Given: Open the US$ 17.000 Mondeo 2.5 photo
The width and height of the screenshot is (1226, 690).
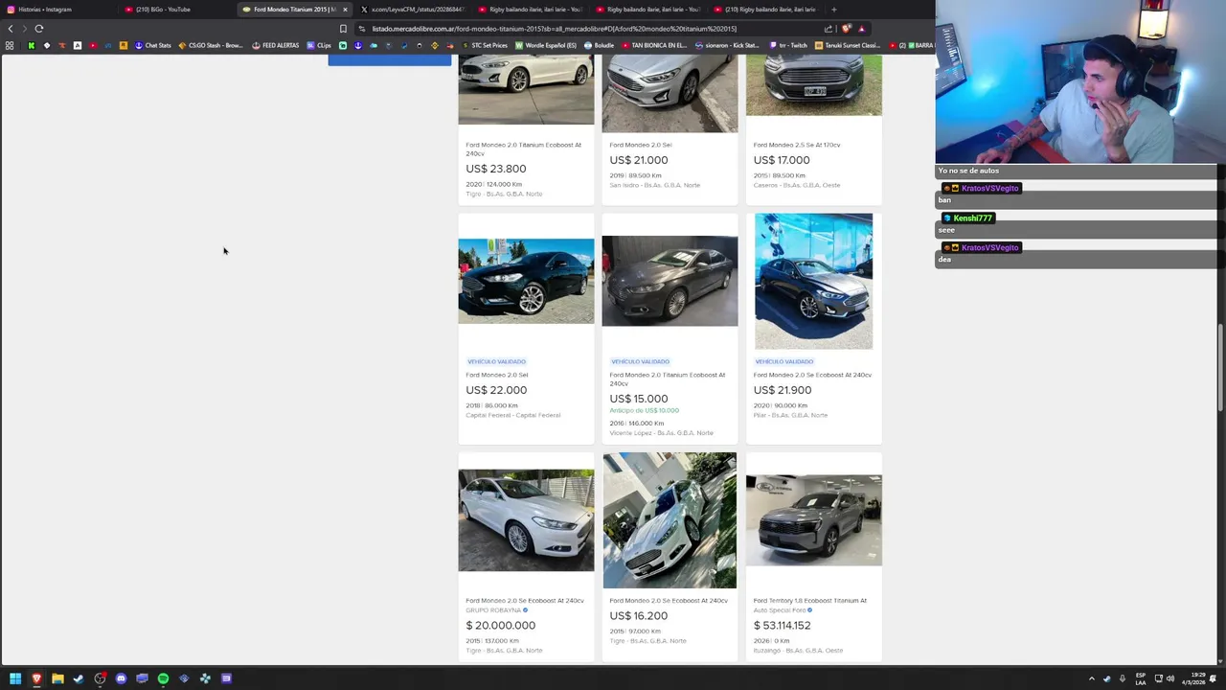Looking at the screenshot, I should point(813,85).
